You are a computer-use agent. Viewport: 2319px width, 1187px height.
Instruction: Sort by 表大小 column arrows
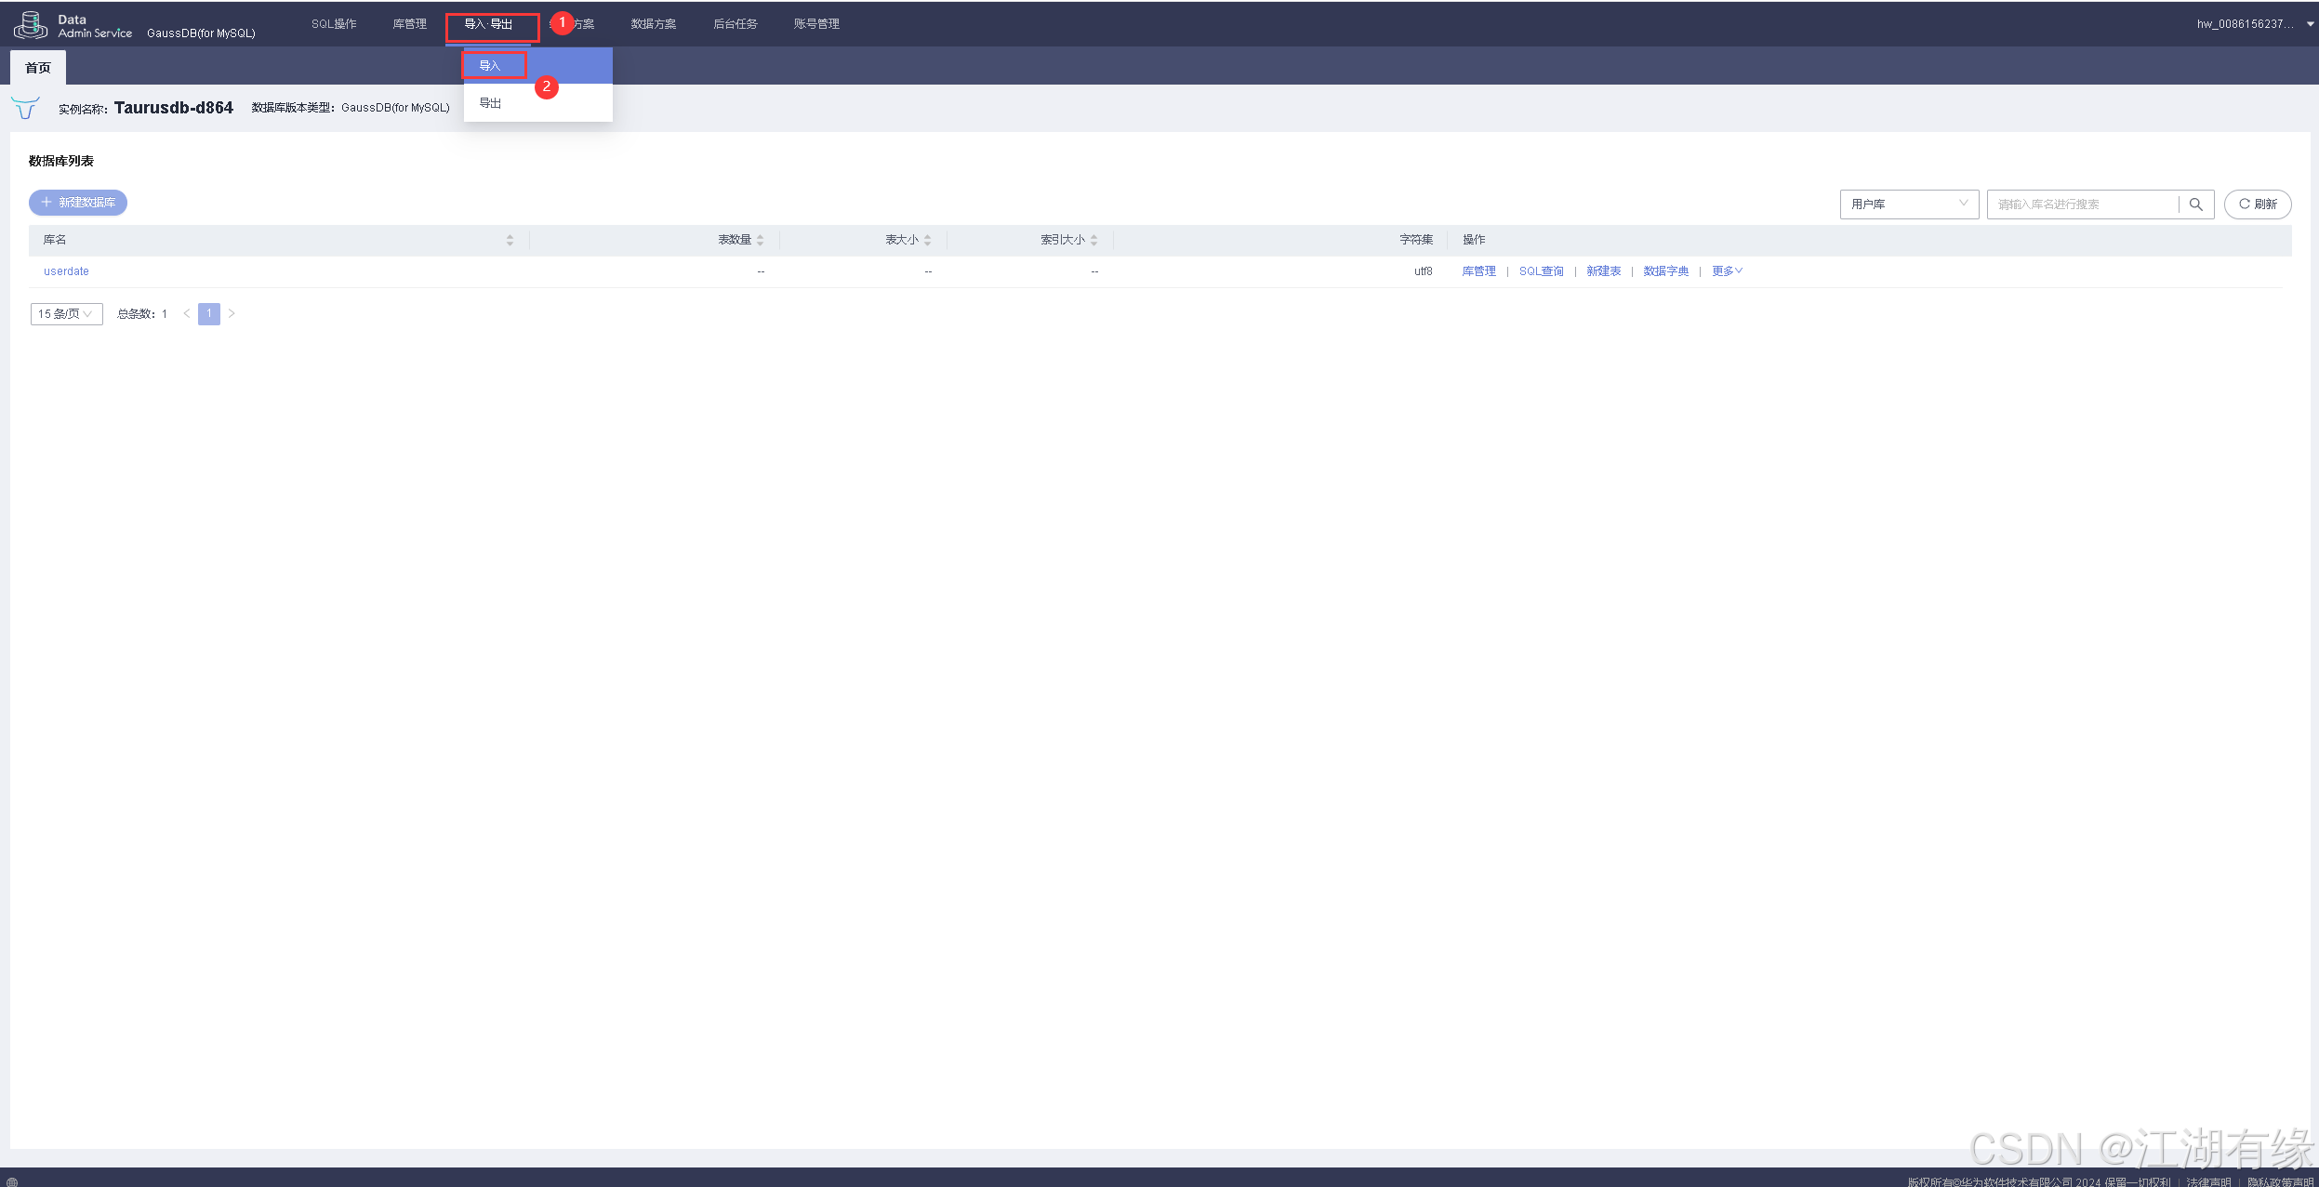[927, 240]
